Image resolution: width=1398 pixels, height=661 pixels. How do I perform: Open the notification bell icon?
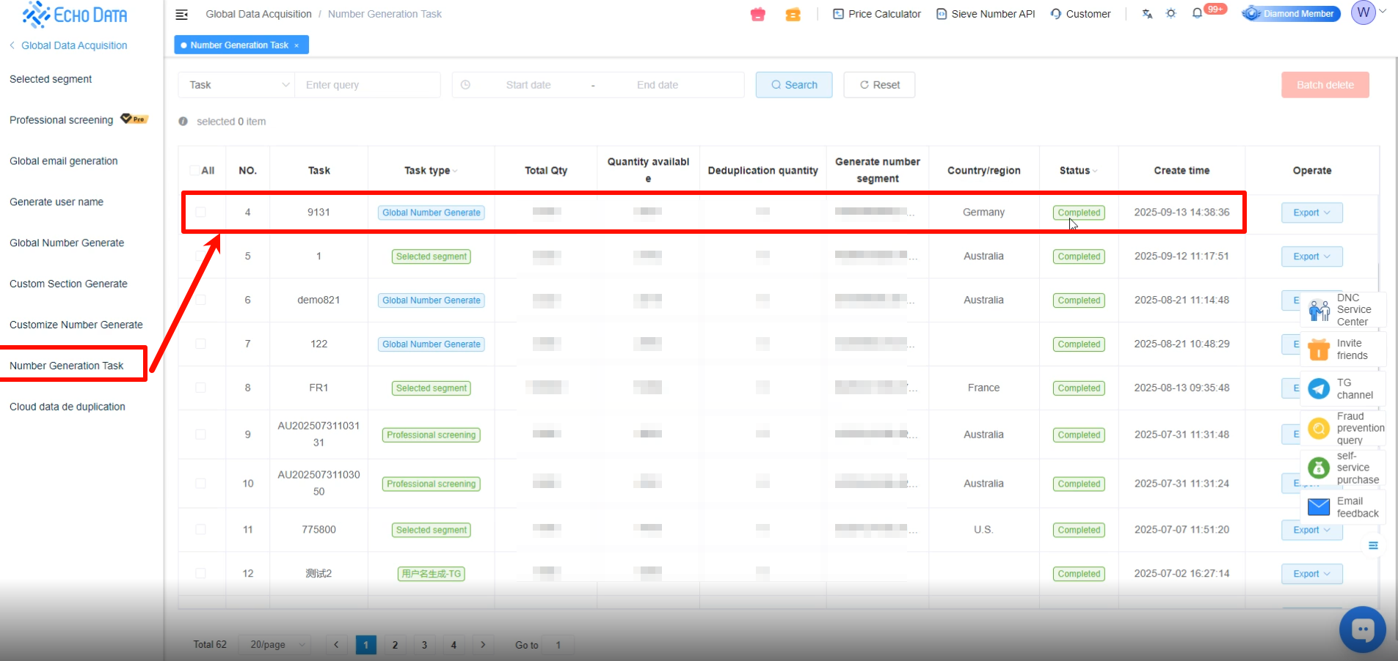pyautogui.click(x=1197, y=13)
